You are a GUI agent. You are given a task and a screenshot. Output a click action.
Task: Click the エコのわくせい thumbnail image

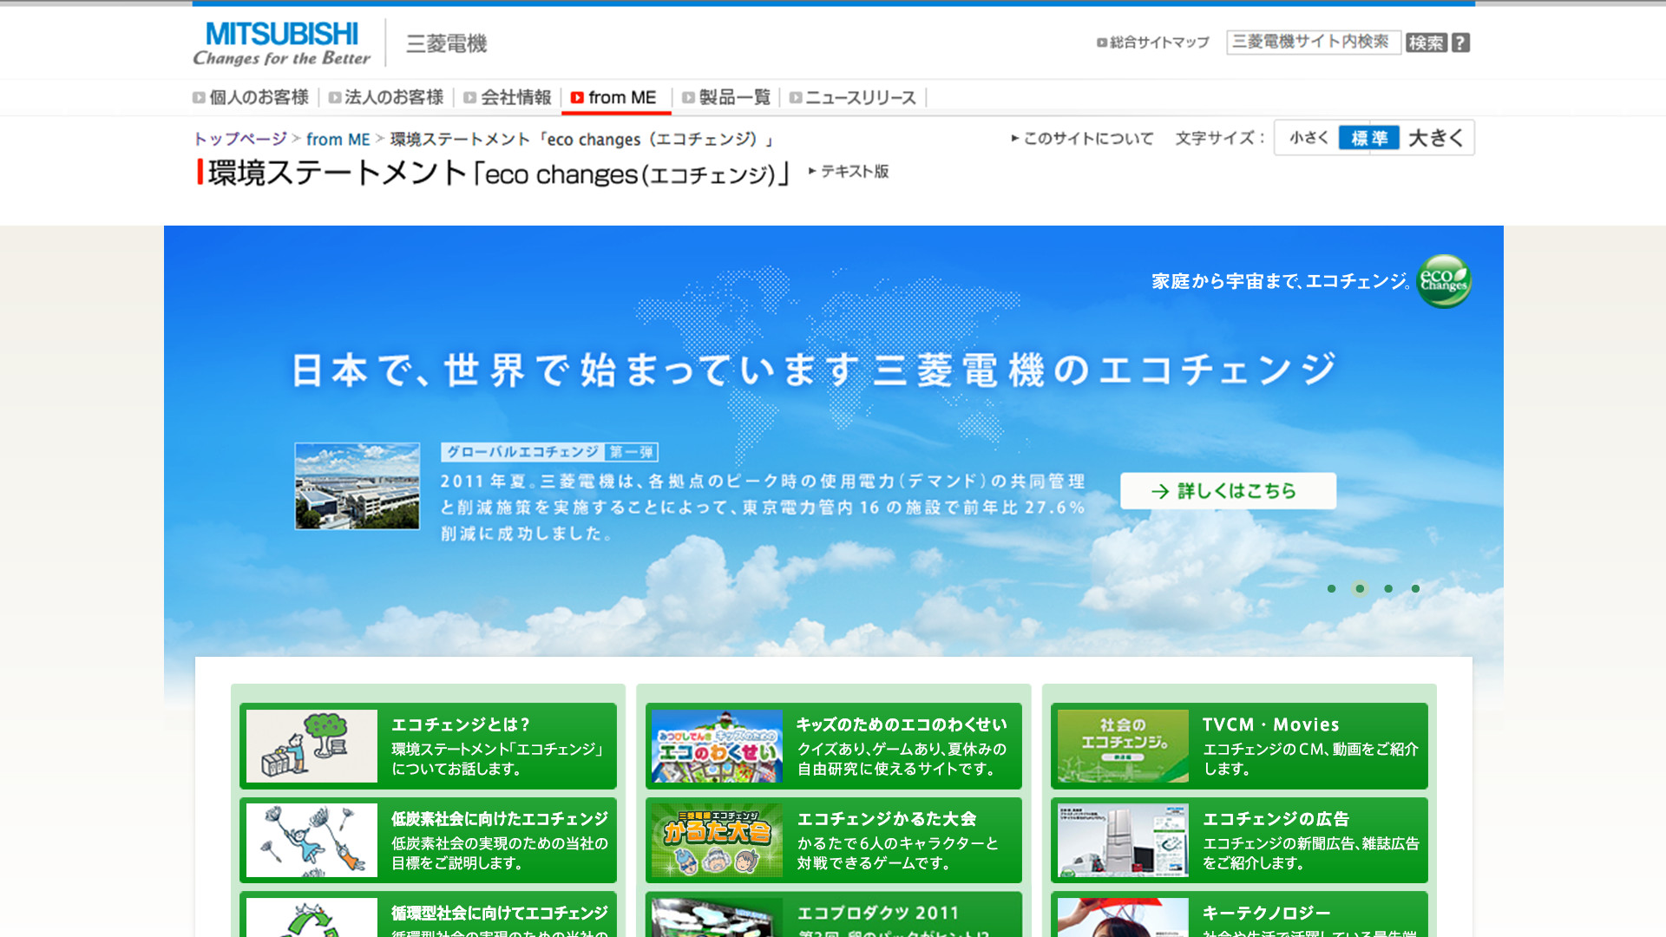(718, 746)
